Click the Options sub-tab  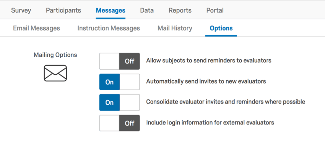221,28
